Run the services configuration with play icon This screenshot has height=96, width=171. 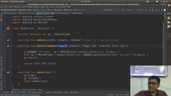(x=117, y=10)
